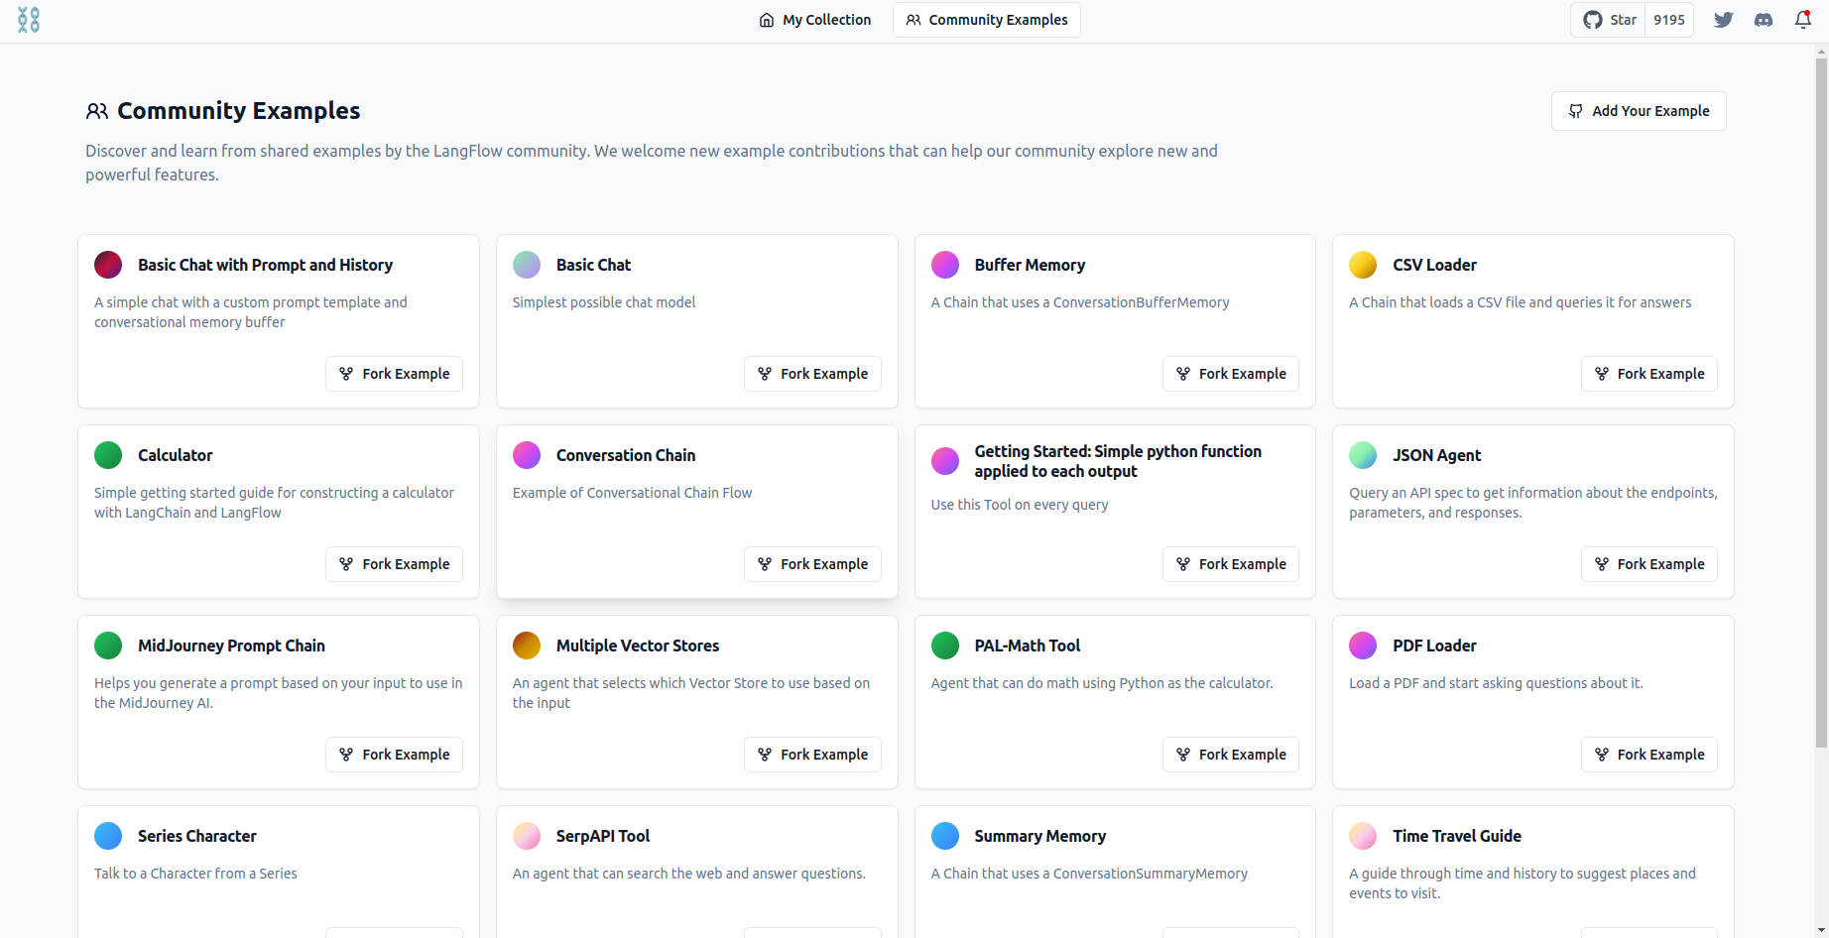Click the Calculator green circle icon

108,455
